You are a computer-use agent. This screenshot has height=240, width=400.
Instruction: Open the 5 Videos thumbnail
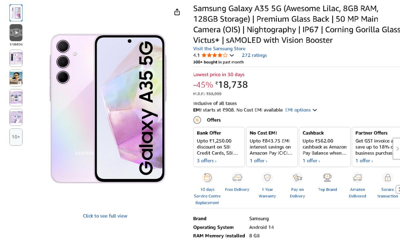click(16, 33)
